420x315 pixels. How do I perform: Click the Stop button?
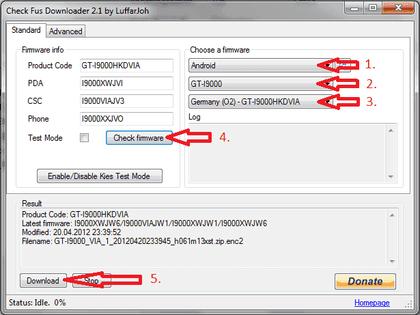point(92,281)
